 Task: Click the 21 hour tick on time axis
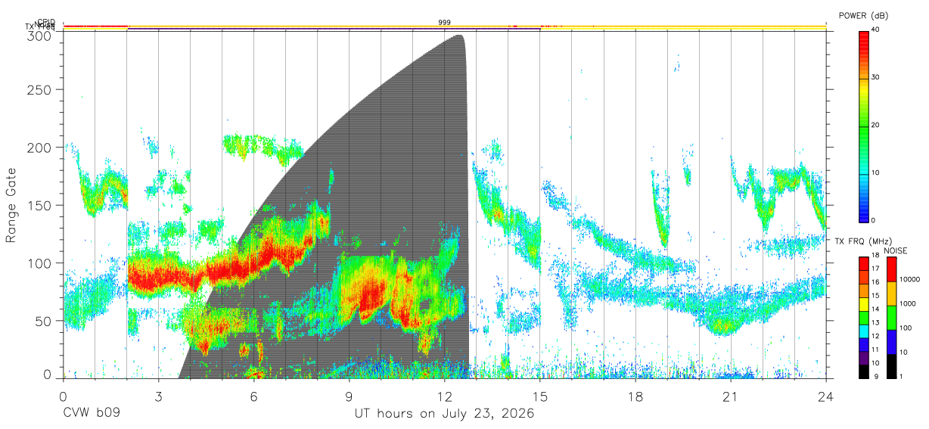[731, 396]
